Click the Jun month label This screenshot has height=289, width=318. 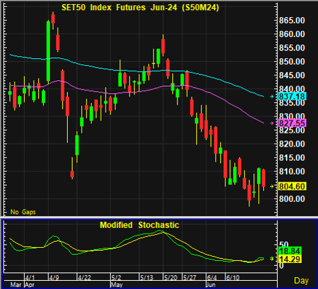(x=211, y=285)
